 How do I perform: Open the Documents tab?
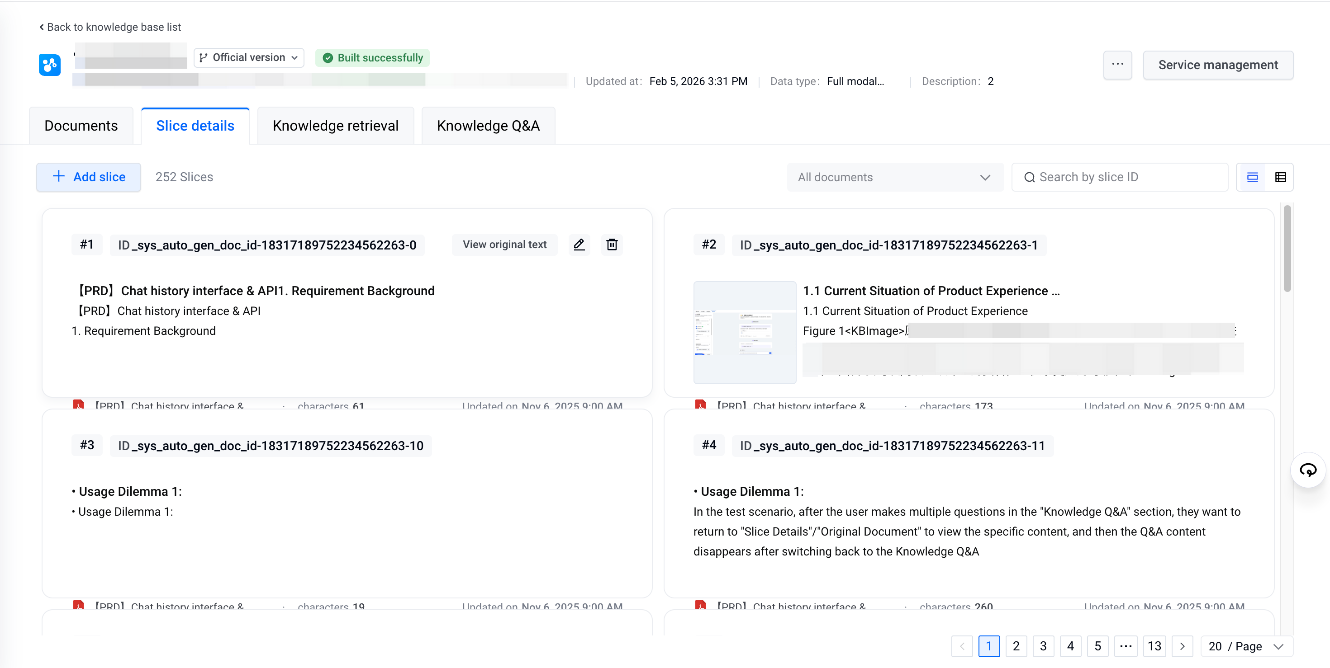click(x=81, y=126)
